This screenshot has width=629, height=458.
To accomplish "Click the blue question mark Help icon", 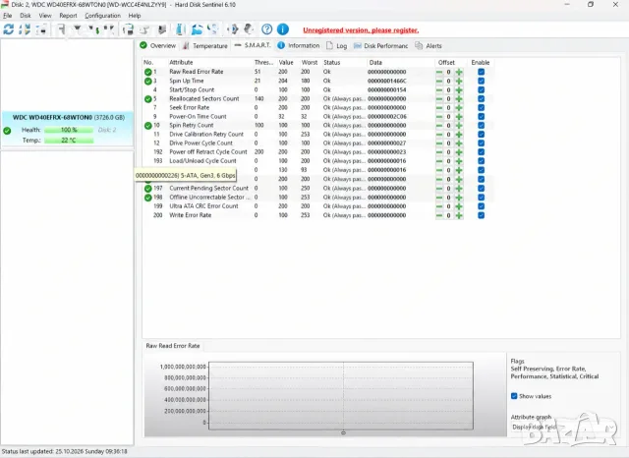I will click(266, 29).
